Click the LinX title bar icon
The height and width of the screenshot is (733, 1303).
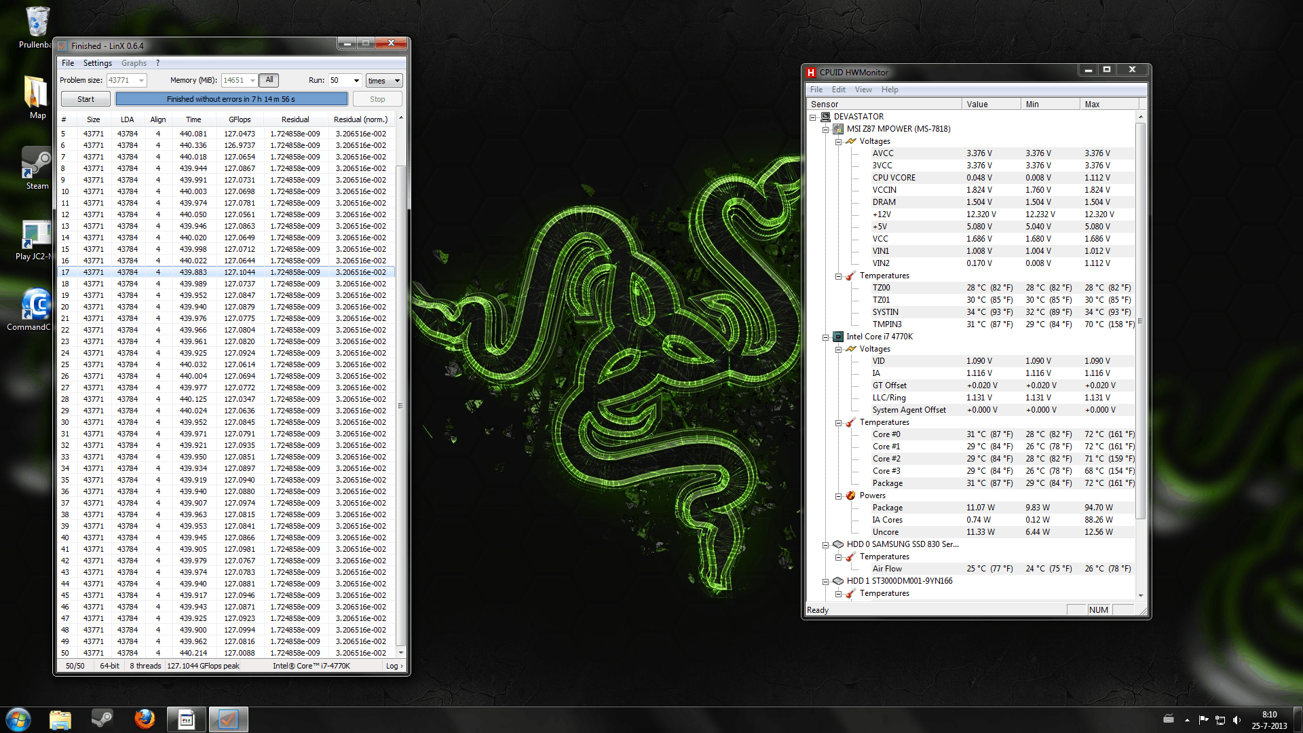point(63,46)
